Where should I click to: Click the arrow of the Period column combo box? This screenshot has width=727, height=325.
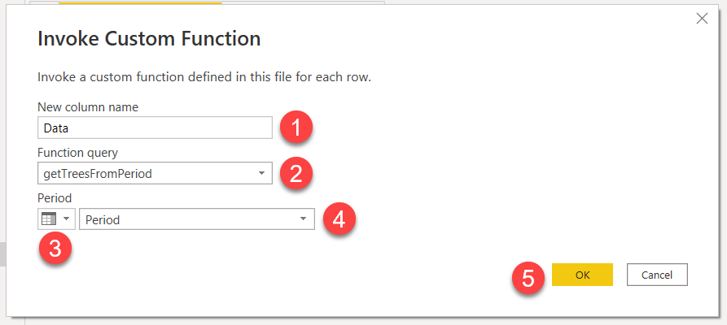303,219
